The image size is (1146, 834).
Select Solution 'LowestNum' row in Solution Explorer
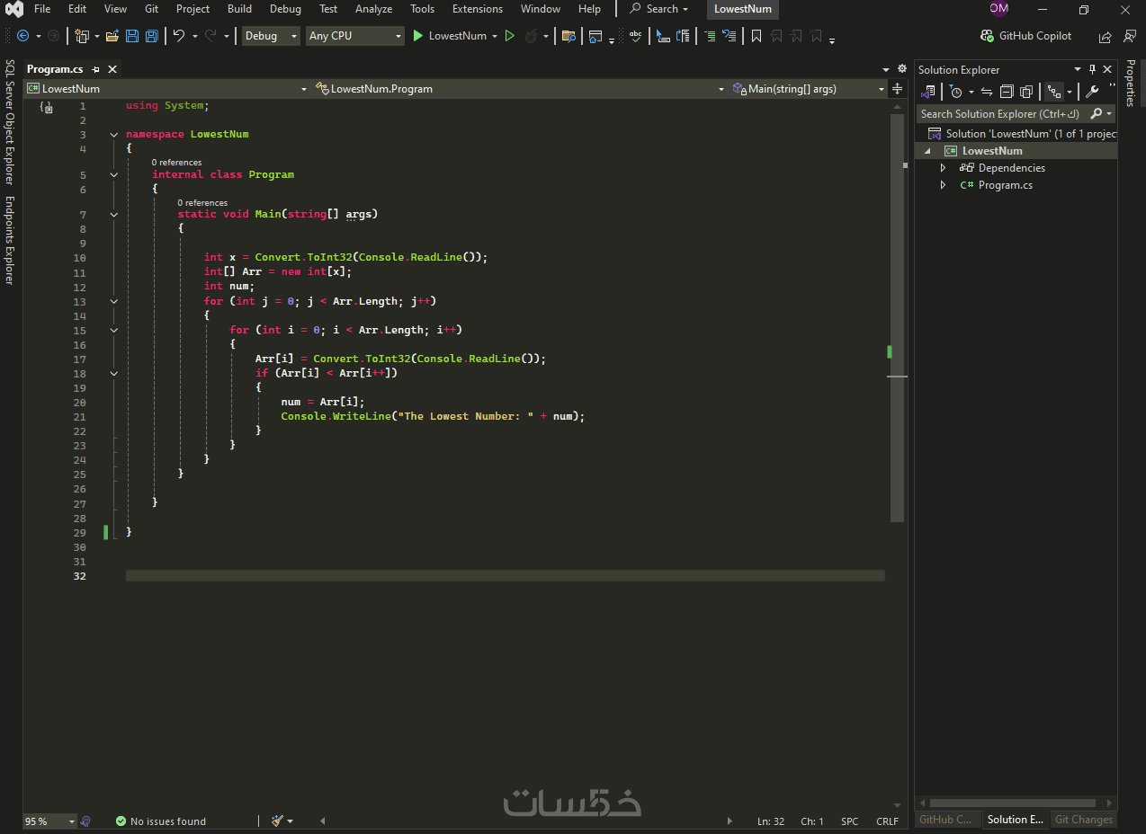point(1016,134)
